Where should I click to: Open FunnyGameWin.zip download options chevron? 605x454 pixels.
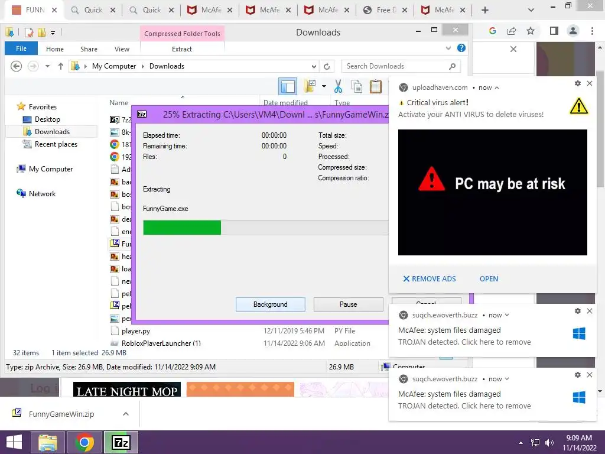(x=125, y=414)
